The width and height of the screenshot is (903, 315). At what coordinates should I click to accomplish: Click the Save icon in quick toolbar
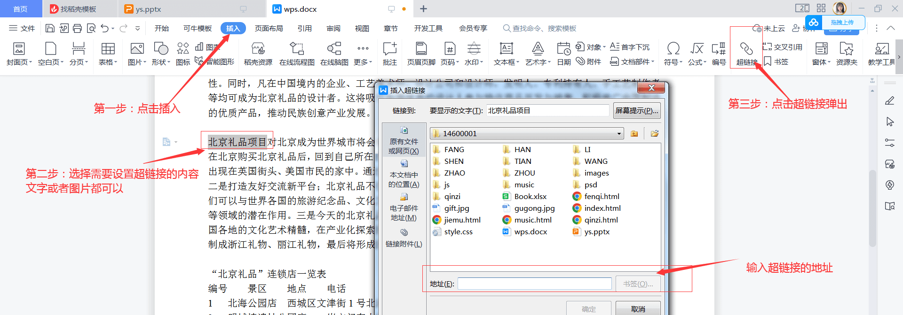[x=50, y=28]
